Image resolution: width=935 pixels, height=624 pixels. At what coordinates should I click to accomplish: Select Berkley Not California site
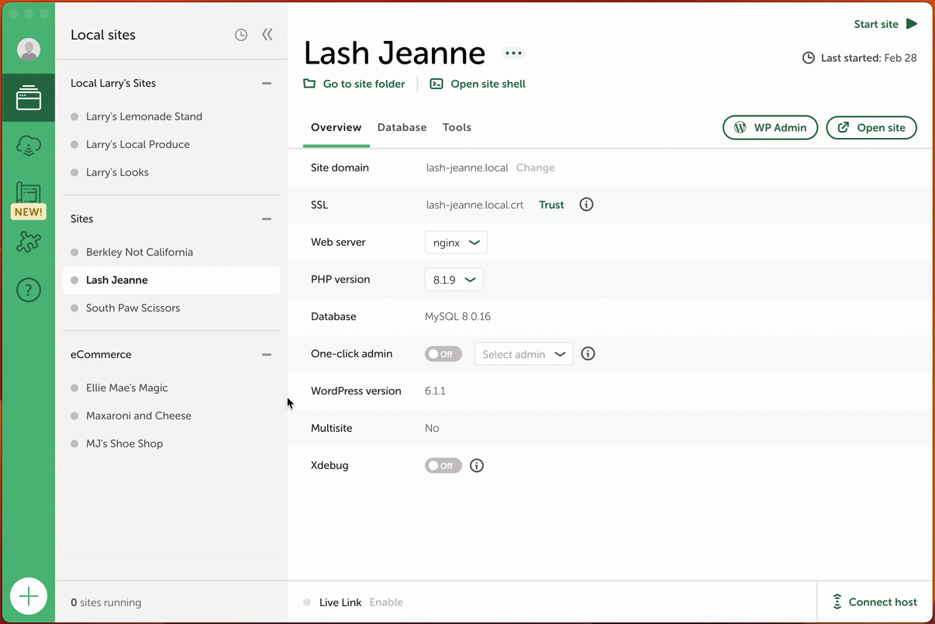point(171,252)
